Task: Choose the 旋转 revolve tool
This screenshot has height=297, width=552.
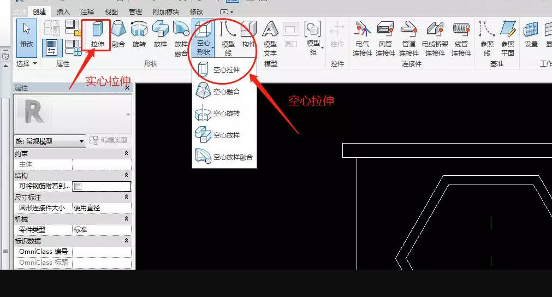Action: (x=139, y=35)
